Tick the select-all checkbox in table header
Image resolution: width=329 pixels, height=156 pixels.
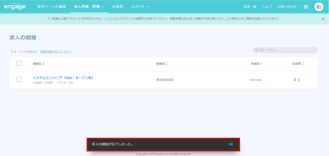19,64
